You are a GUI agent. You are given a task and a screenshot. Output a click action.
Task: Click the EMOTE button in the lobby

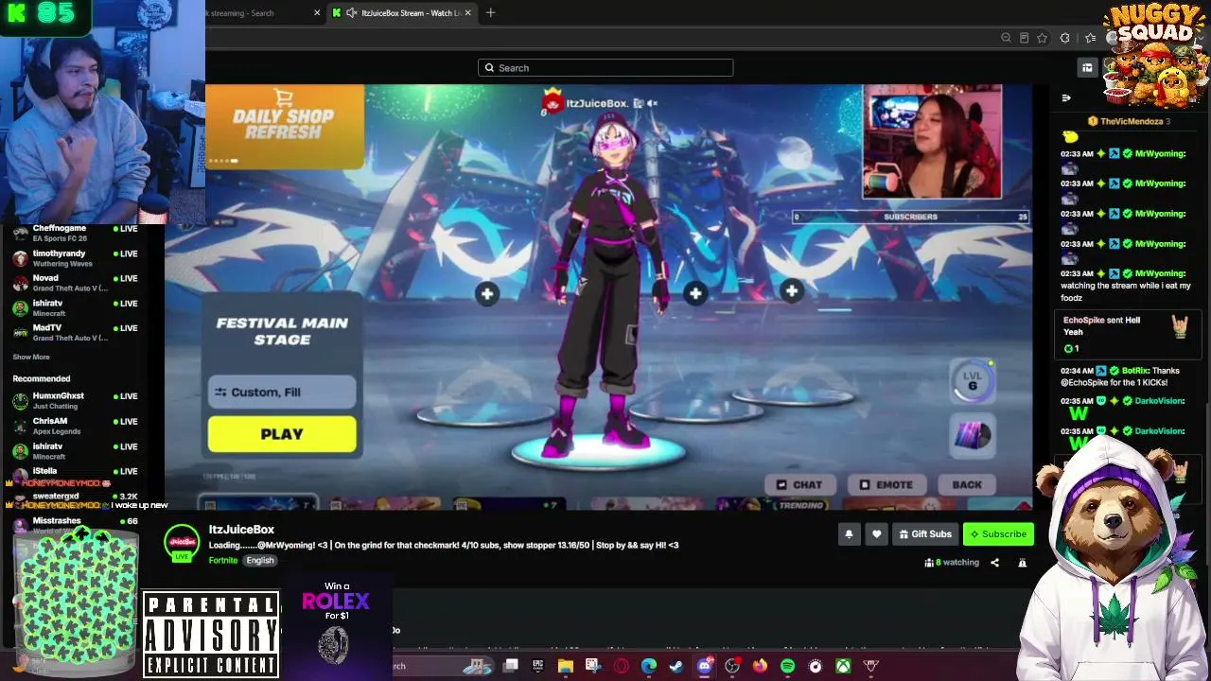[886, 485]
